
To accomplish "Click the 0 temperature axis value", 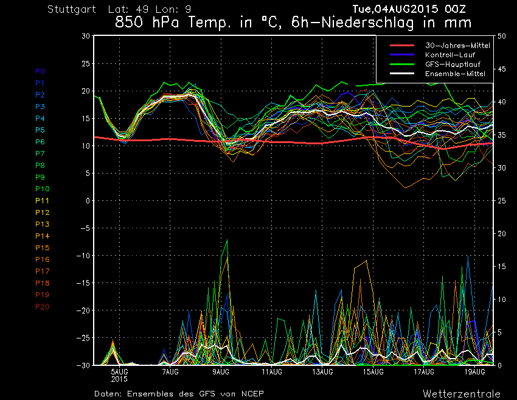I will [88, 201].
